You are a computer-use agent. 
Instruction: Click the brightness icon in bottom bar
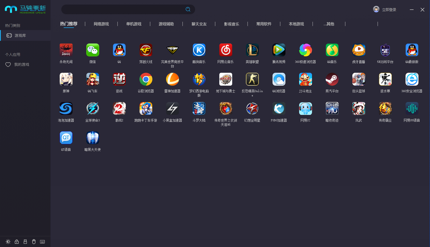point(8,242)
